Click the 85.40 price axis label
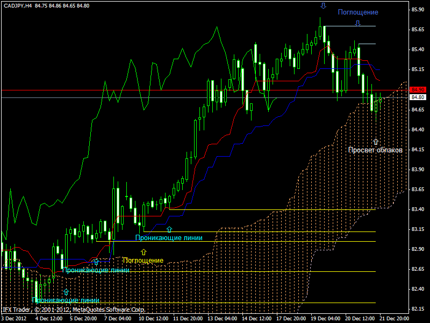Image resolution: width=430 pixels, height=323 pixels. click(x=418, y=50)
